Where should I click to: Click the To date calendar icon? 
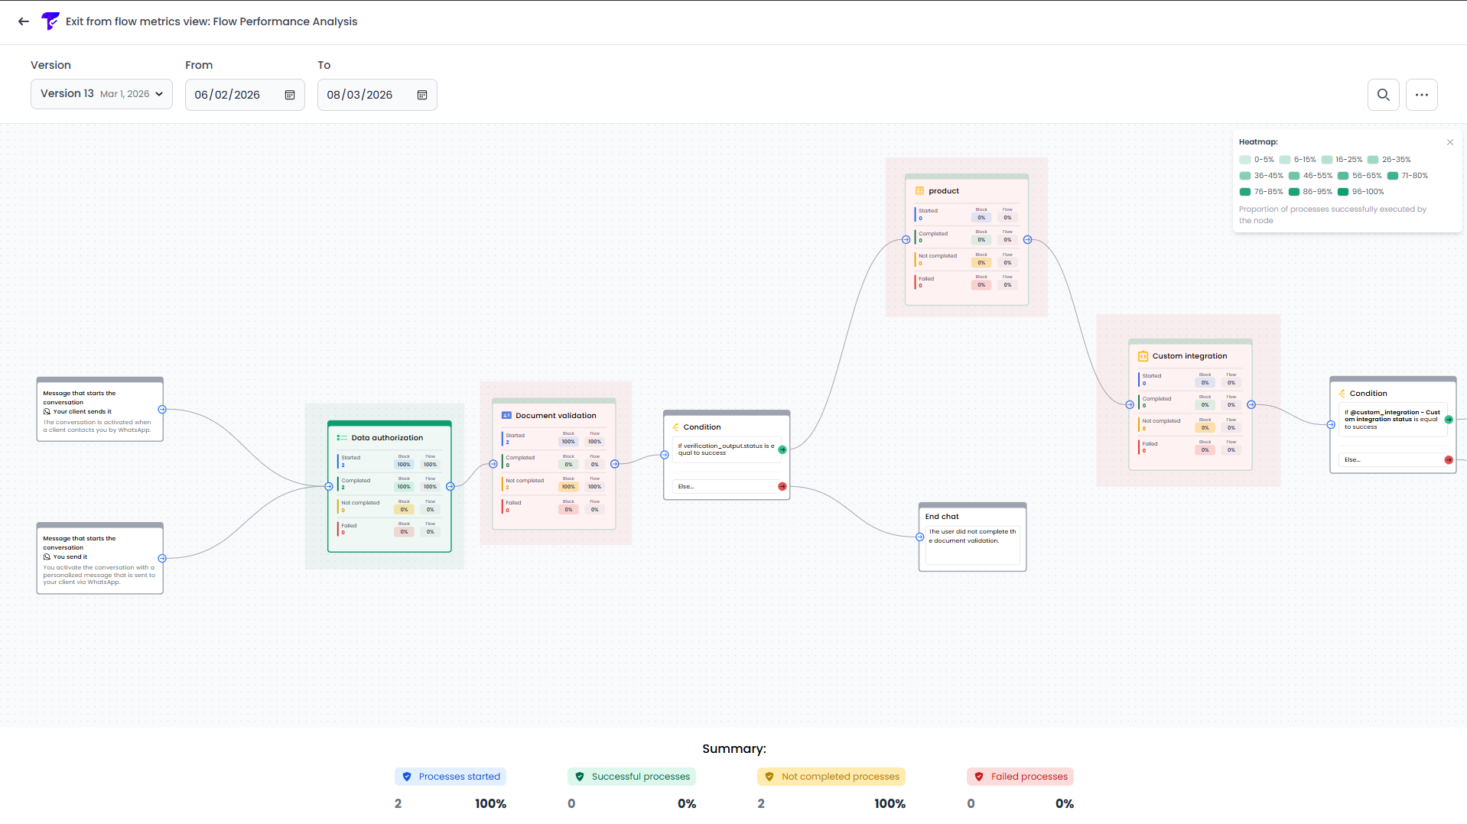(422, 95)
